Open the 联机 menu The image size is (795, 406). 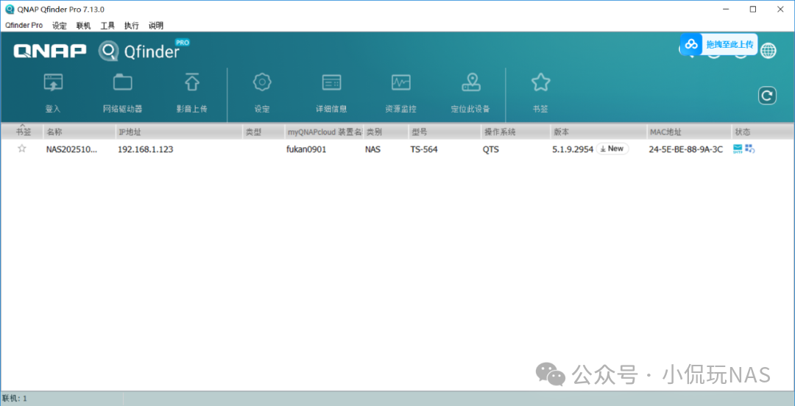(84, 25)
